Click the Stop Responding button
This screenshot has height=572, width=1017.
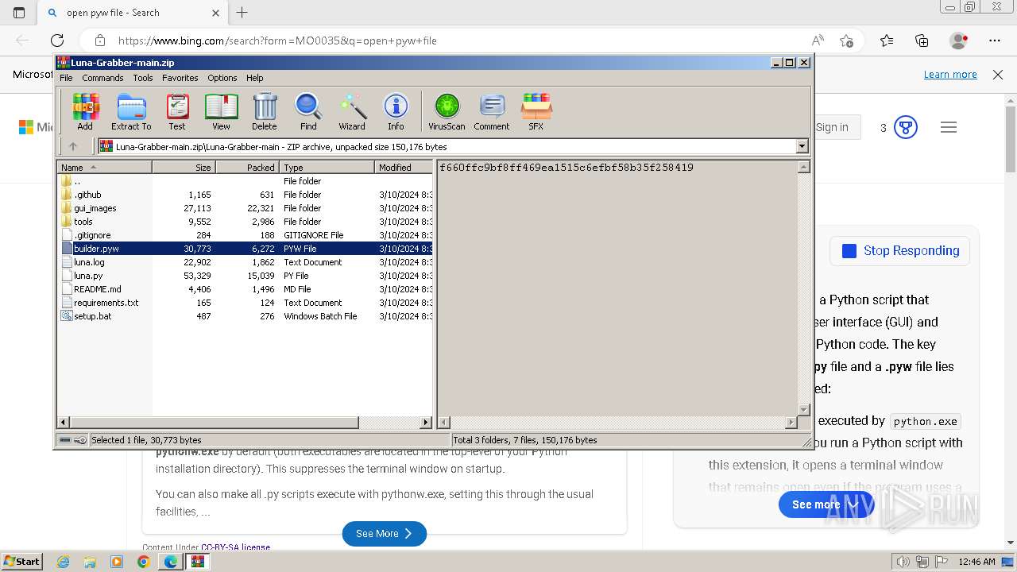pos(900,251)
